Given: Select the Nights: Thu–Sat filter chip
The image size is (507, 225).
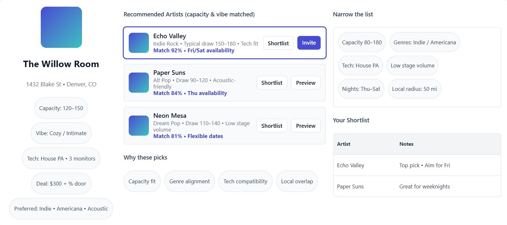Looking at the screenshot, I should [x=361, y=89].
